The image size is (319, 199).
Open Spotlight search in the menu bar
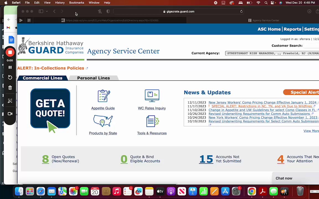point(266,3)
